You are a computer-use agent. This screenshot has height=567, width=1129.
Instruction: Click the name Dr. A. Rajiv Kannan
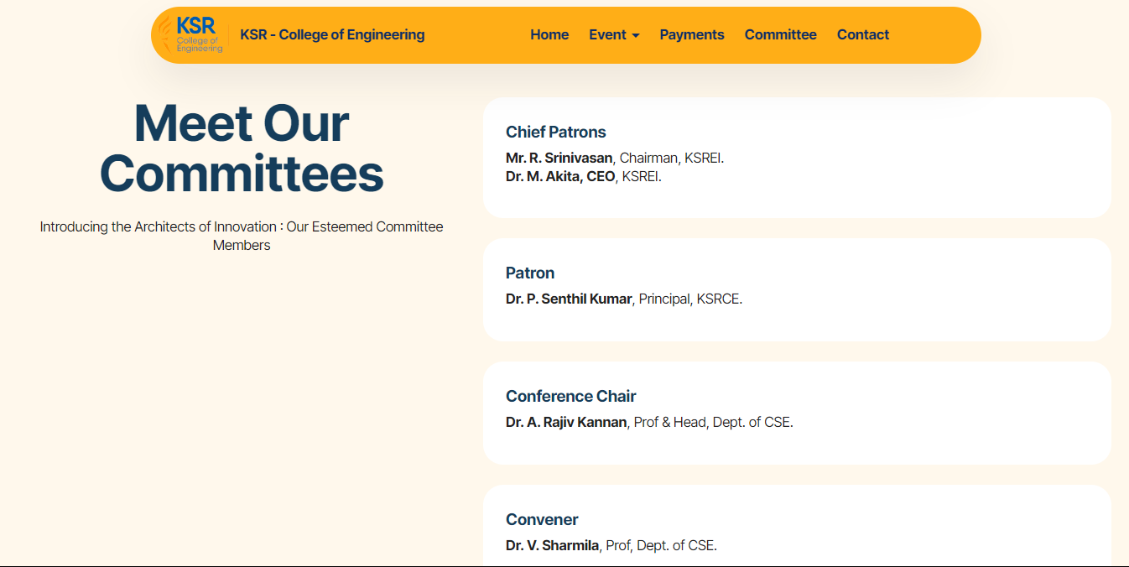[566, 422]
